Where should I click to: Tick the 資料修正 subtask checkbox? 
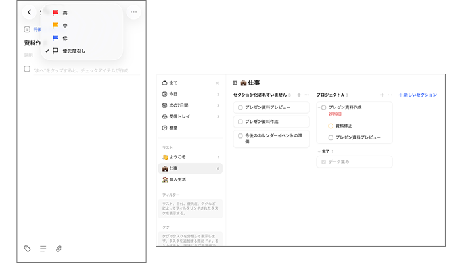coord(331,126)
